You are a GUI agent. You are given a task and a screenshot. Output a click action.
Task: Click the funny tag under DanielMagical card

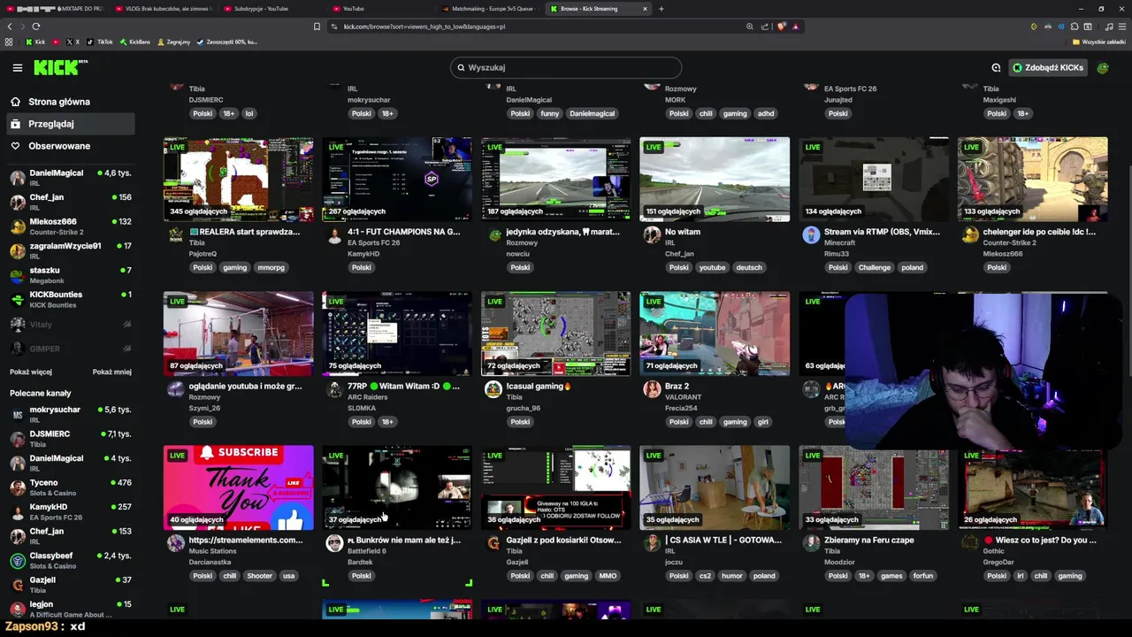(x=550, y=113)
